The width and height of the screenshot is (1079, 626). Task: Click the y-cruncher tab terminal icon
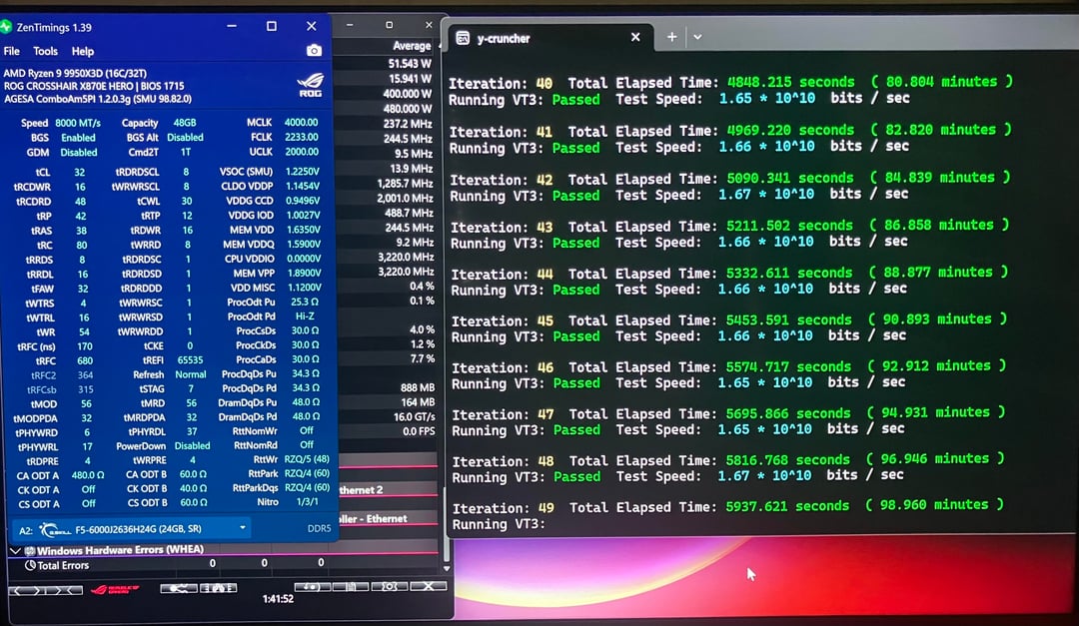(x=464, y=39)
